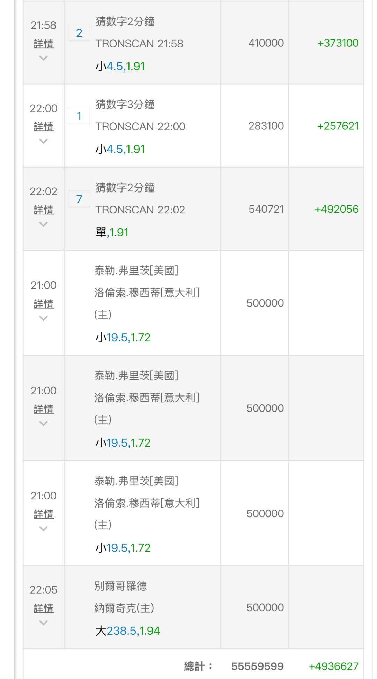The image size is (377, 679).
Task: Click the result number 1 box
Action: pos(79,116)
